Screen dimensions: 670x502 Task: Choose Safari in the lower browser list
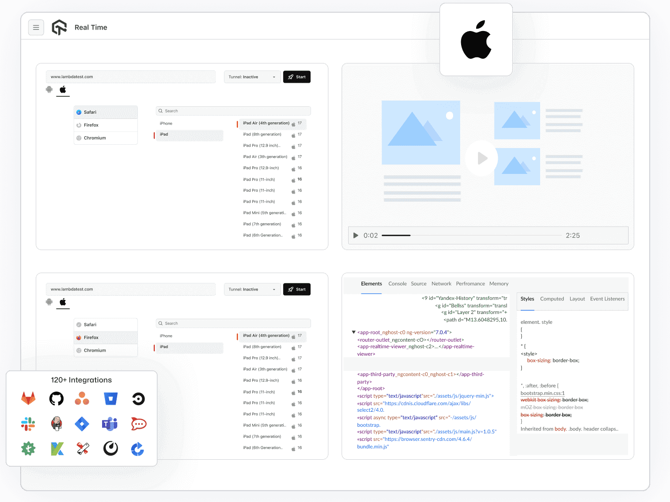point(106,325)
